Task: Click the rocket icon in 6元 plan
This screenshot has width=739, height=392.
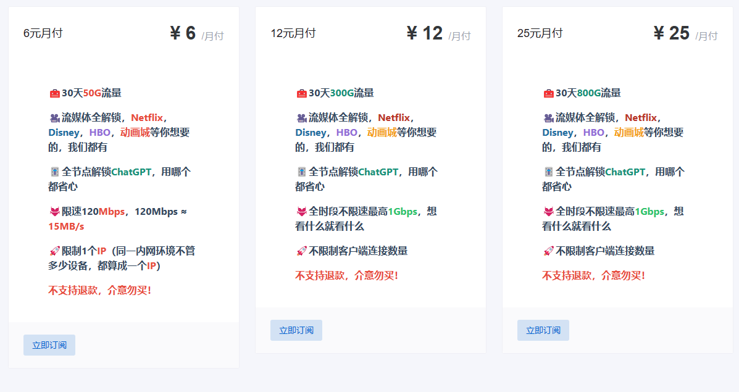Action: point(54,251)
